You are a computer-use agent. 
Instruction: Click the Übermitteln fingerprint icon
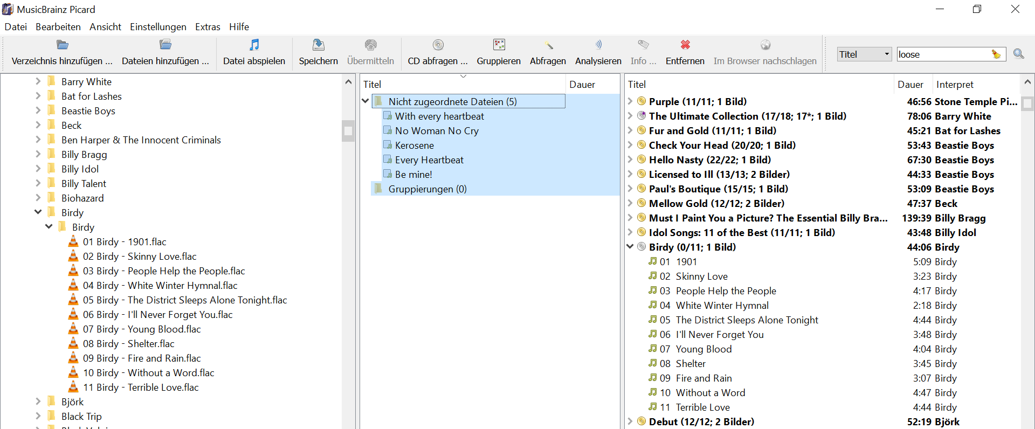tap(371, 45)
